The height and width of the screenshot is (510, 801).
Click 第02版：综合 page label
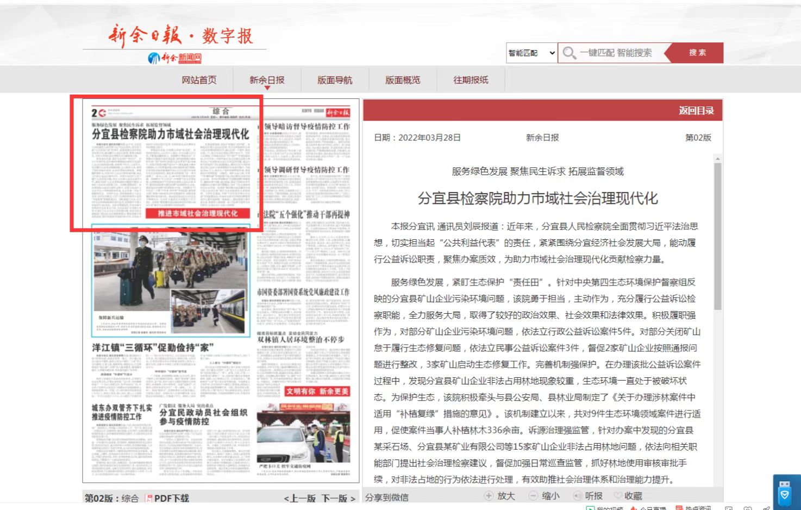coord(111,498)
